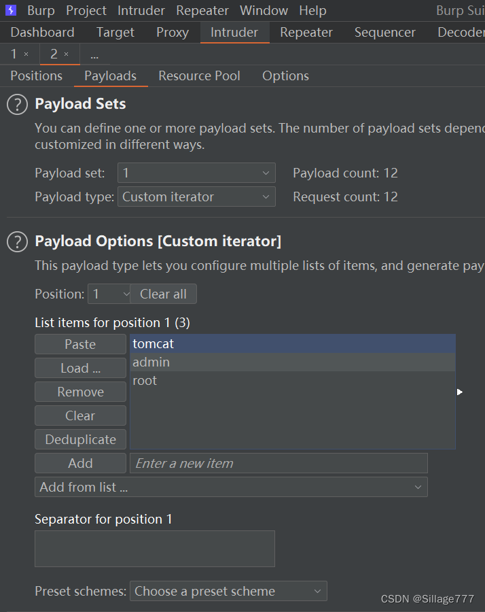Click the Separator for position 1 textbox
485x612 pixels.
pos(155,549)
